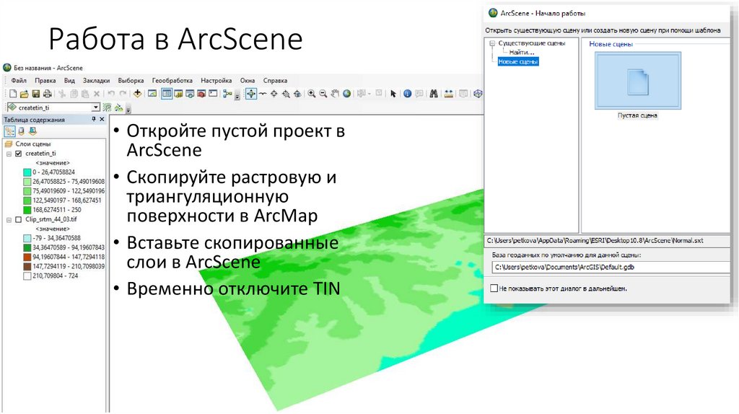Launch the ModelBuilder icon

tap(227, 94)
